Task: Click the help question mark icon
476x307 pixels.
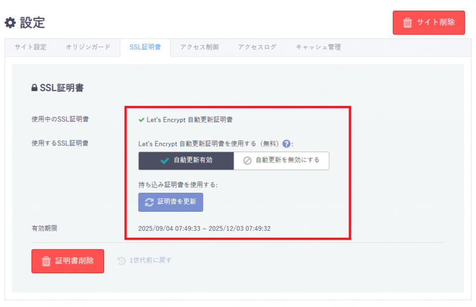Action: 286,144
